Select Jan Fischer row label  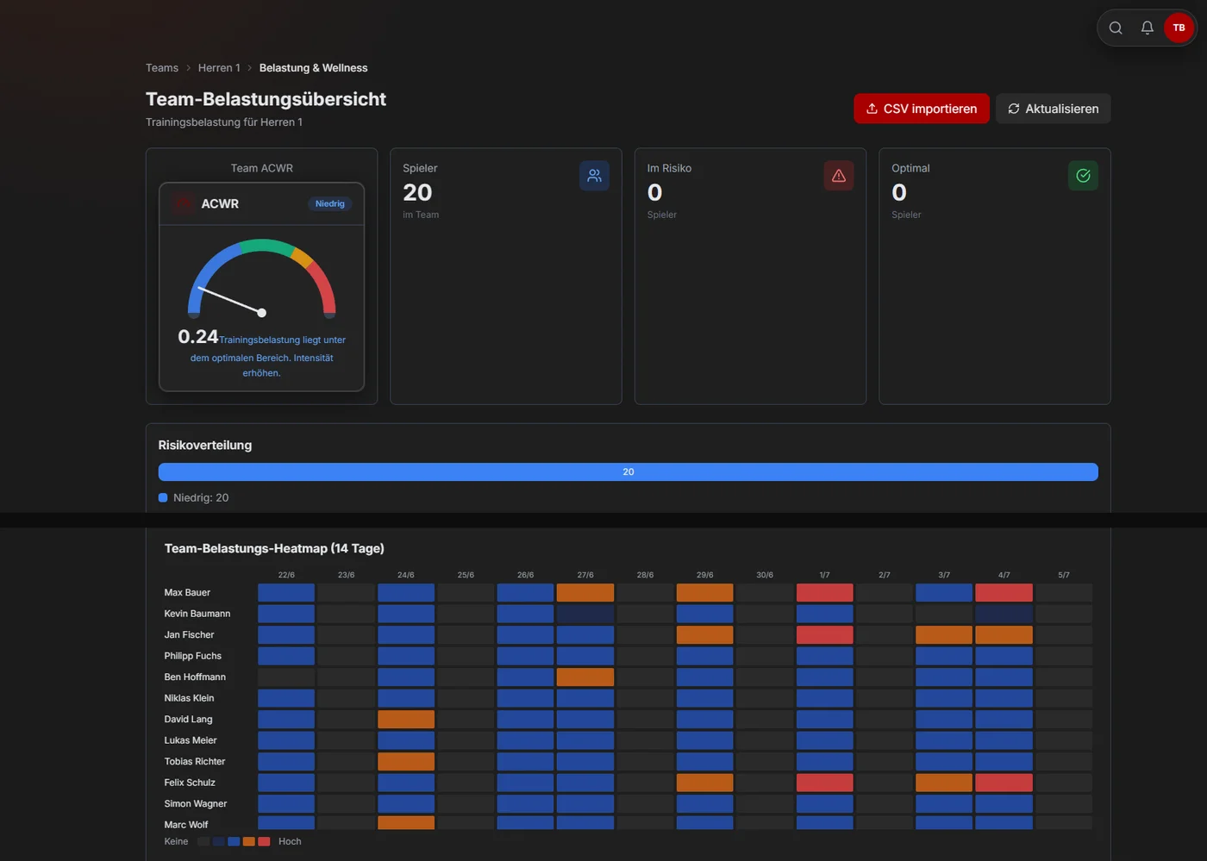189,635
